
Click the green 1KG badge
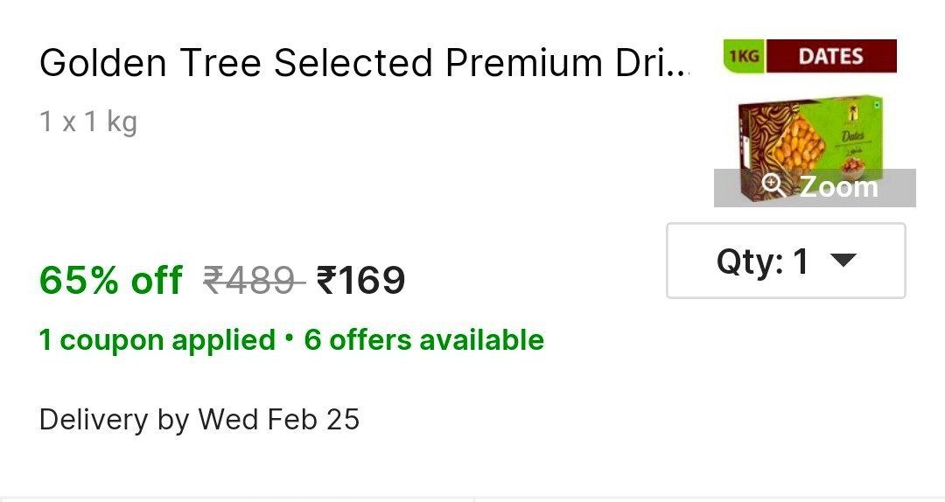point(744,57)
